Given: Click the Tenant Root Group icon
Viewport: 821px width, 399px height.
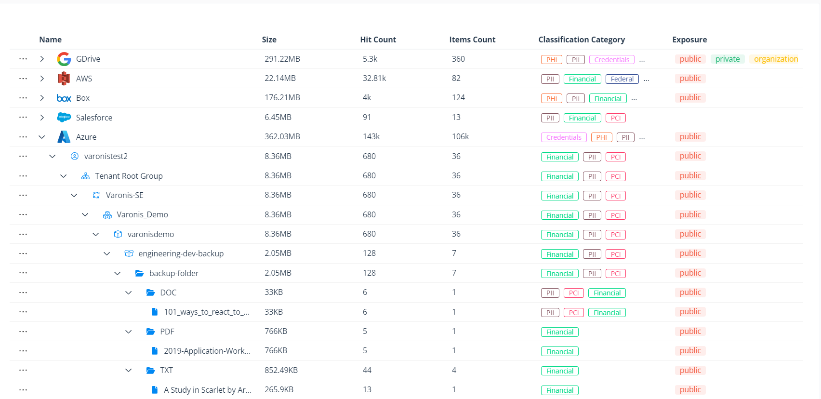Looking at the screenshot, I should click(86, 176).
